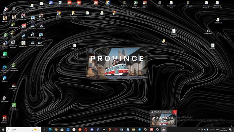Switch the ENG input language indicator
This screenshot has height=132, width=234.
[217, 129]
